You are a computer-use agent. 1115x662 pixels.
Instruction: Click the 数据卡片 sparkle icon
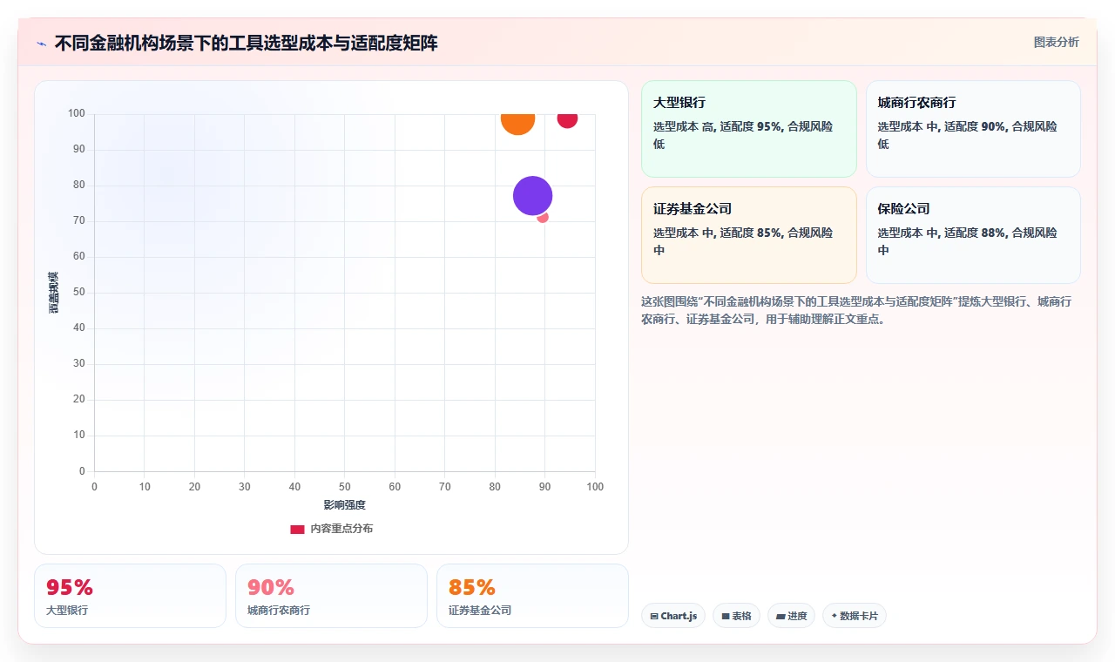coord(834,616)
